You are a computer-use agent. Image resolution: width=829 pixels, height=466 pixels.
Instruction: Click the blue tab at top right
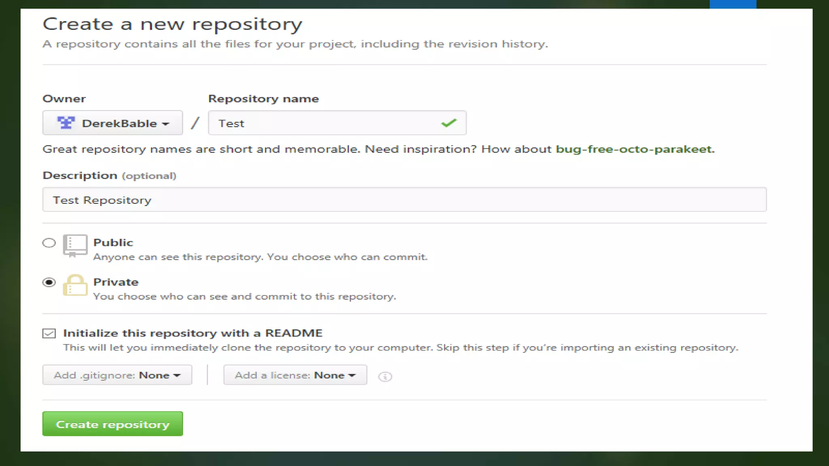pyautogui.click(x=733, y=4)
